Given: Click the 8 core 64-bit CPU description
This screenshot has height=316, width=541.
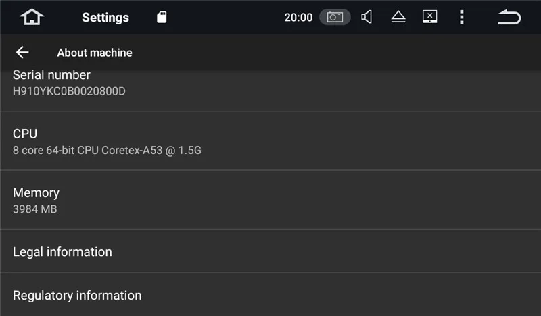Looking at the screenshot, I should click(107, 150).
